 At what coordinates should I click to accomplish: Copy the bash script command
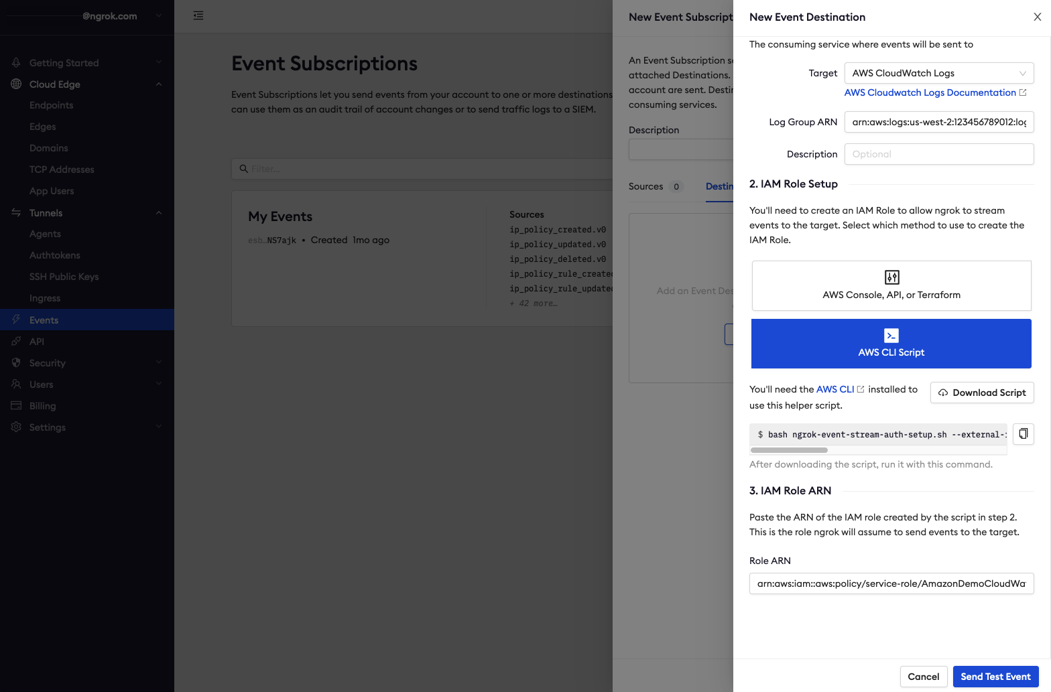pyautogui.click(x=1023, y=434)
